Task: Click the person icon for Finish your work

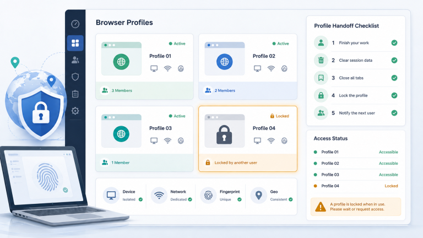Action: pos(321,42)
